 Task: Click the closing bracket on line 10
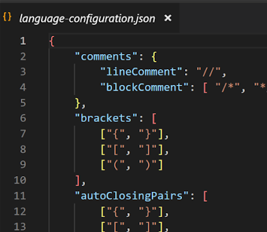77,180
